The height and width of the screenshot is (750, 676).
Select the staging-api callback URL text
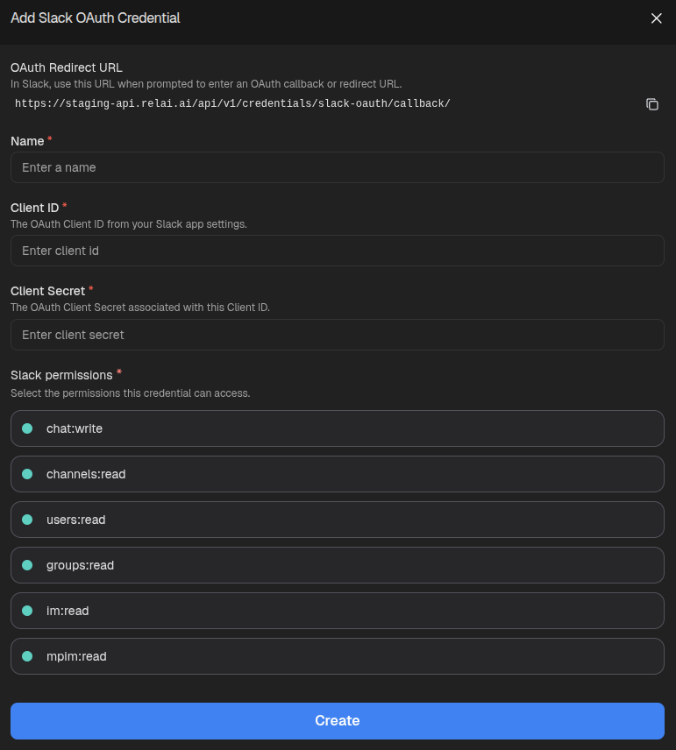[x=232, y=103]
